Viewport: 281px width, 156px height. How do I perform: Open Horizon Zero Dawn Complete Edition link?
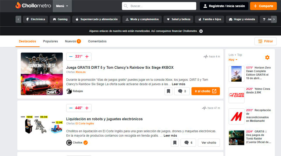click(258, 73)
